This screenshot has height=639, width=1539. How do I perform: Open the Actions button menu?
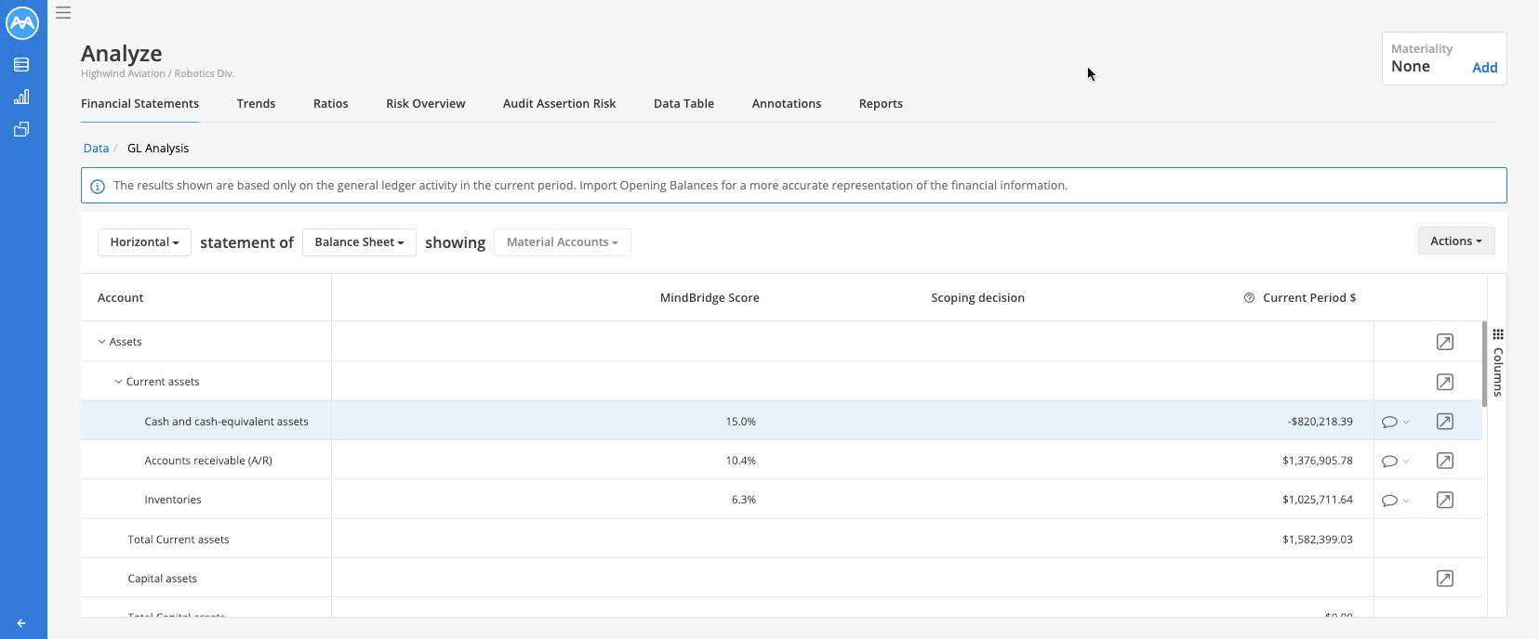1455,241
